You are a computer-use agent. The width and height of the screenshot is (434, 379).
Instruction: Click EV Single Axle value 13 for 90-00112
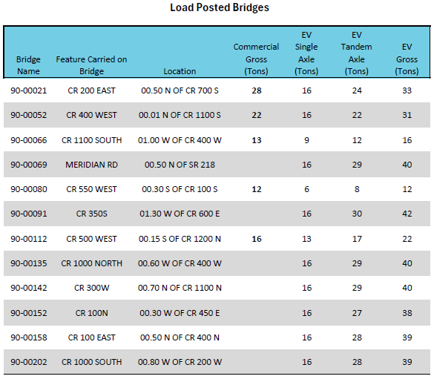[x=306, y=239]
